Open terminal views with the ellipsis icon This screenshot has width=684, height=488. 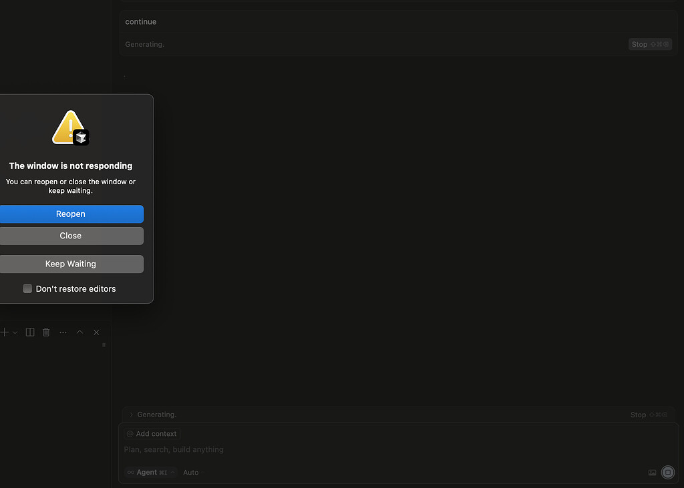pyautogui.click(x=63, y=332)
